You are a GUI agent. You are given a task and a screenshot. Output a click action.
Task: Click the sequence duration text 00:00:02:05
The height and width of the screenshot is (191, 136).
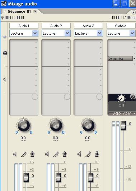pyautogui.click(x=121, y=18)
